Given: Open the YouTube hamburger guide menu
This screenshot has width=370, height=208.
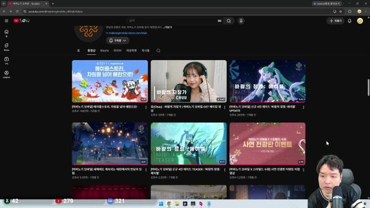Looking at the screenshot, I should point(6,21).
